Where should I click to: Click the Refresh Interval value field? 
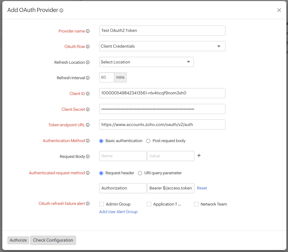pos(106,77)
